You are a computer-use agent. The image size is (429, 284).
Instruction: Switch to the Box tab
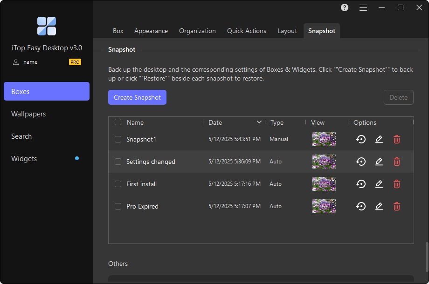click(118, 31)
